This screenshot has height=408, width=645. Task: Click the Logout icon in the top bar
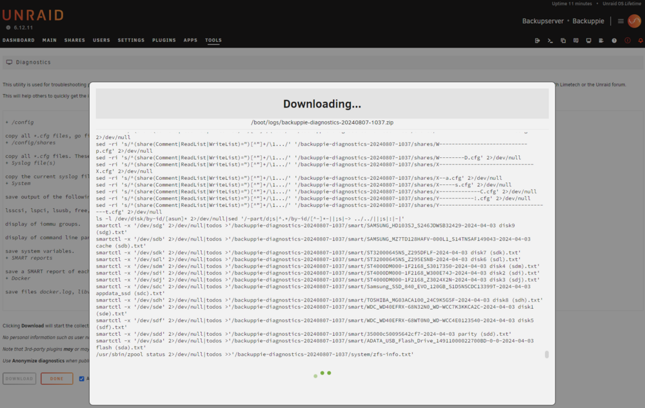tap(537, 41)
